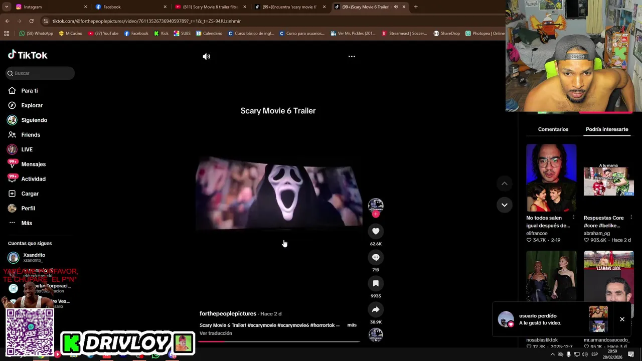Viewport: 642px width, 361px height.
Task: Expand the caption with 'más'
Action: 352,325
